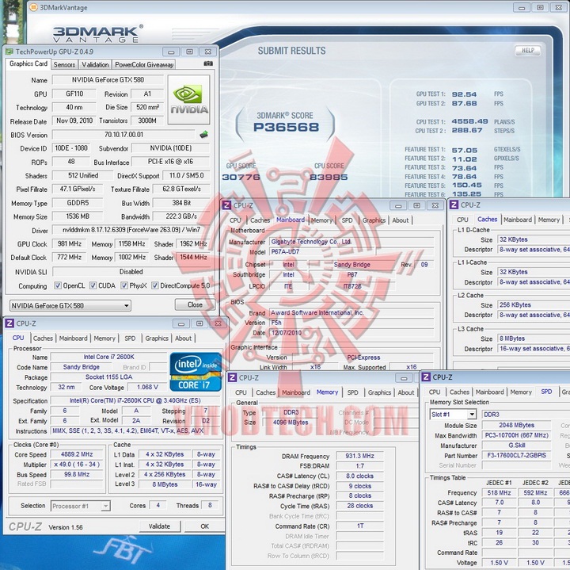Click the 3DMark score P36568
This screenshot has height=570, width=570.
click(286, 128)
